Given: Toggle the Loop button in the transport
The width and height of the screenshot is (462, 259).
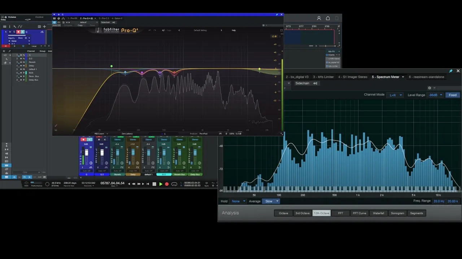Looking at the screenshot, I should (174, 184).
